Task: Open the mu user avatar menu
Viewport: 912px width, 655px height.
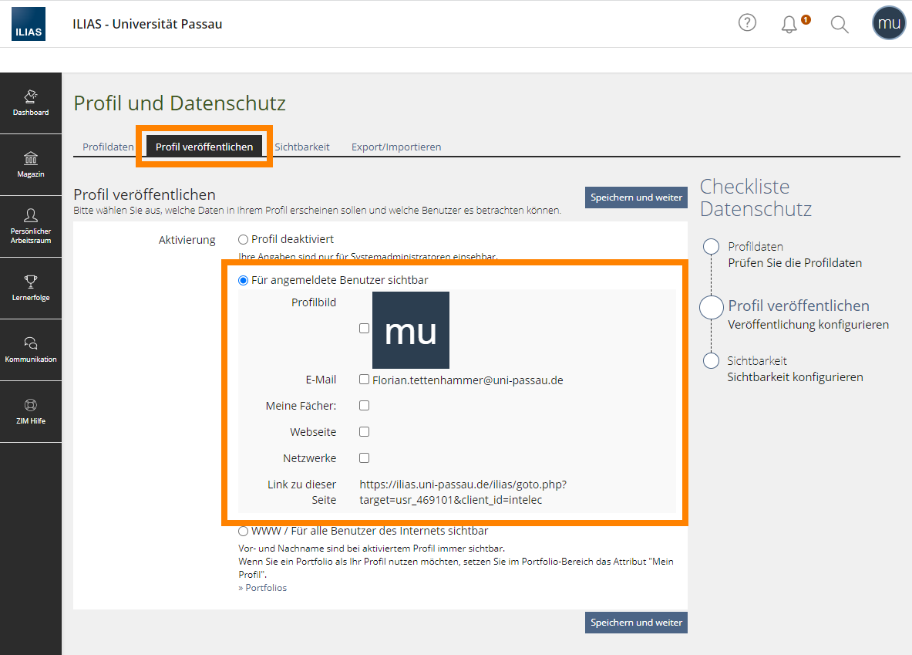Action: [x=889, y=23]
